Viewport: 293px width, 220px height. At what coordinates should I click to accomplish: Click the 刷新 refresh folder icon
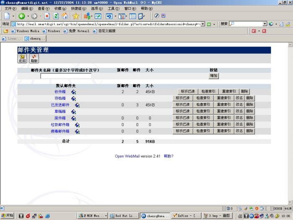(34, 59)
